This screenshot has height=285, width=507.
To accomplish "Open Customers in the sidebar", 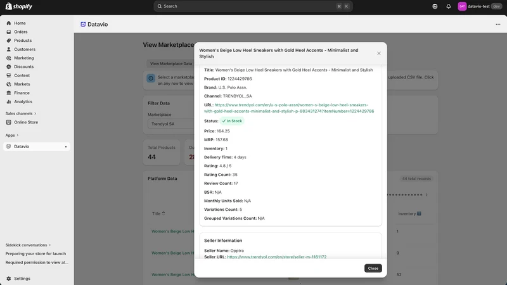I will (25, 49).
